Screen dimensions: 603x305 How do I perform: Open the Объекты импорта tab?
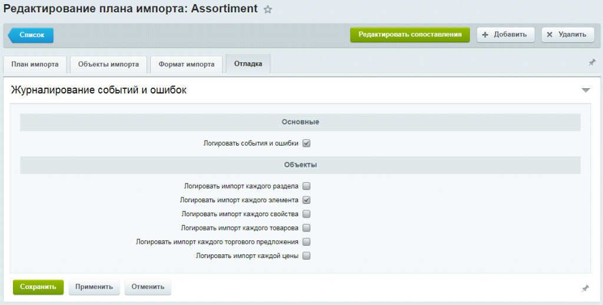(108, 65)
